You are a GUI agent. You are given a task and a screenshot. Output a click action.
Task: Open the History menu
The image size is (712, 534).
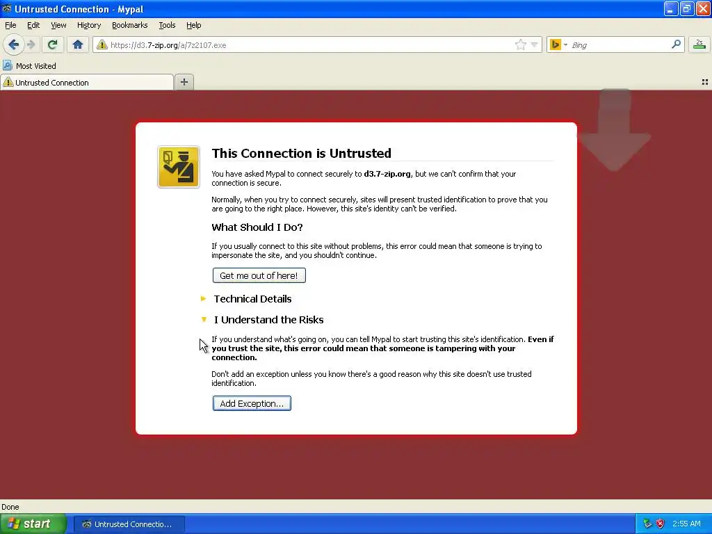(x=89, y=26)
